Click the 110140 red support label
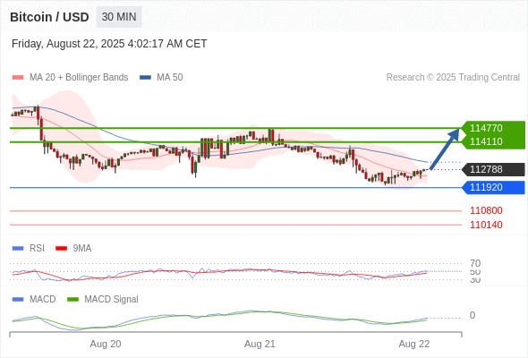Screen dimensions: 528x358 (x=486, y=225)
